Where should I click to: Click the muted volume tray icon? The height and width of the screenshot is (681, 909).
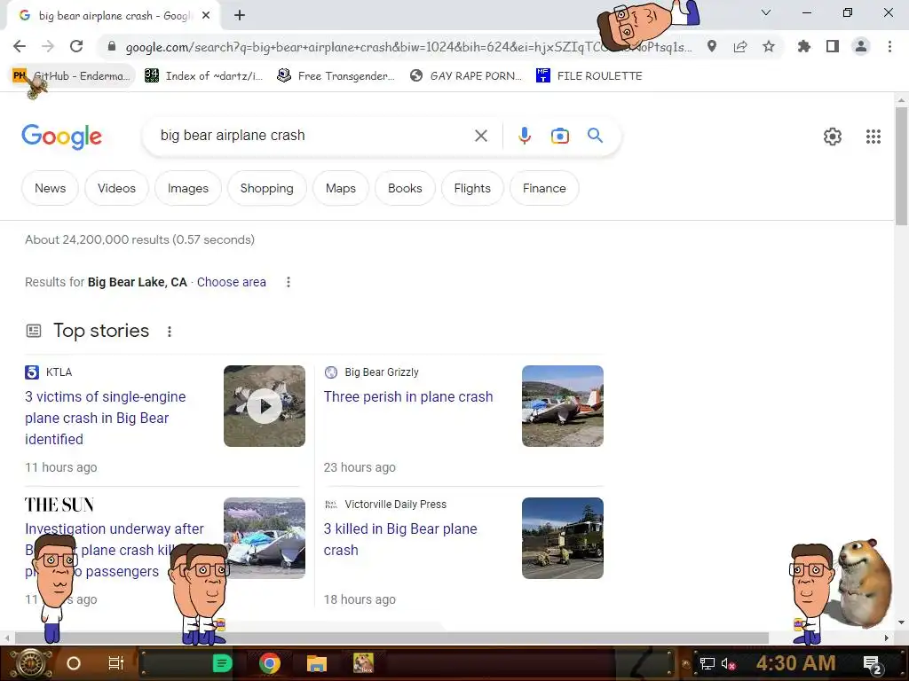pyautogui.click(x=728, y=663)
